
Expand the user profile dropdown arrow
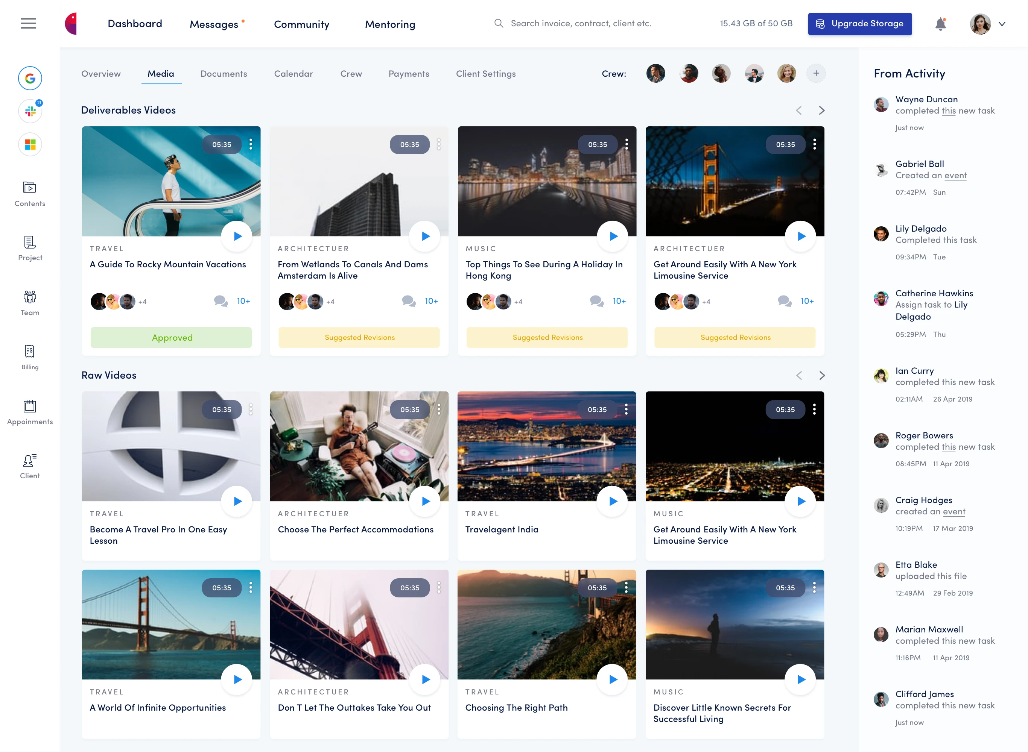pos(1002,24)
